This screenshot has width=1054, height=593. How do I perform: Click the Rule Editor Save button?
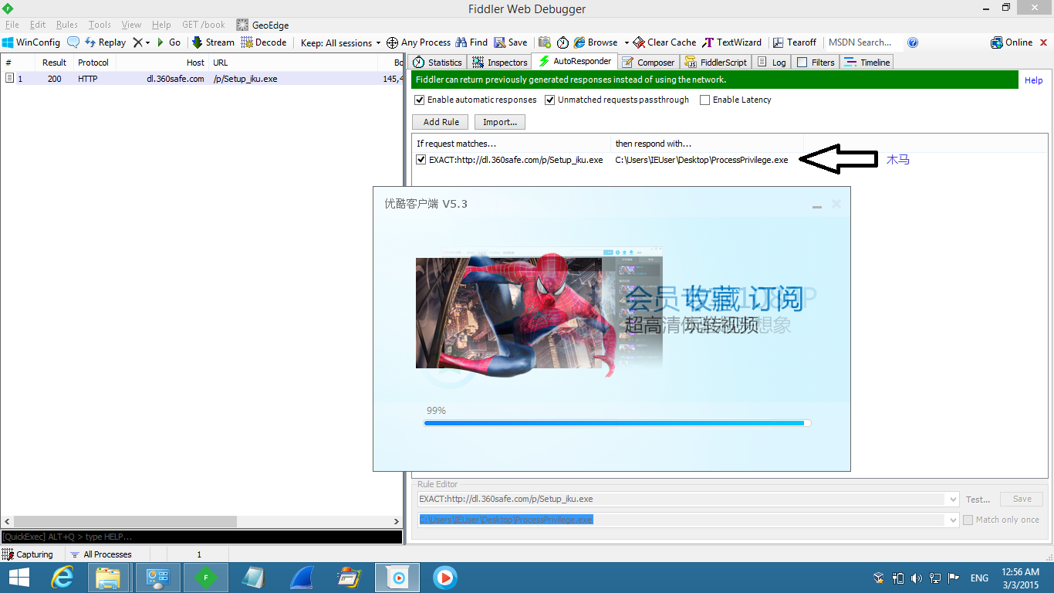(1022, 499)
